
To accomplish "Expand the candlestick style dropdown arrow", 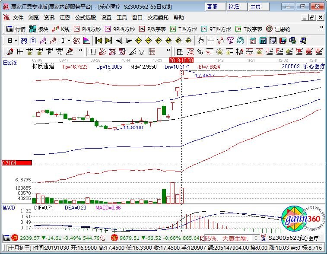I will pyautogui.click(x=69, y=41).
